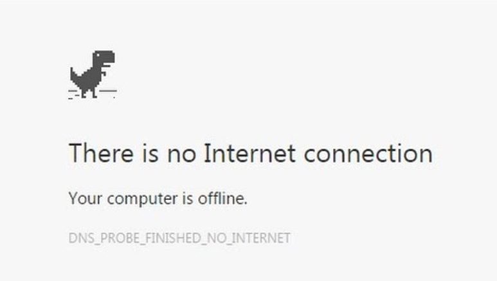Click the DNS_PROBE_FINISHED_NO_INTERNET error code
The image size is (497, 281).
[x=179, y=238]
